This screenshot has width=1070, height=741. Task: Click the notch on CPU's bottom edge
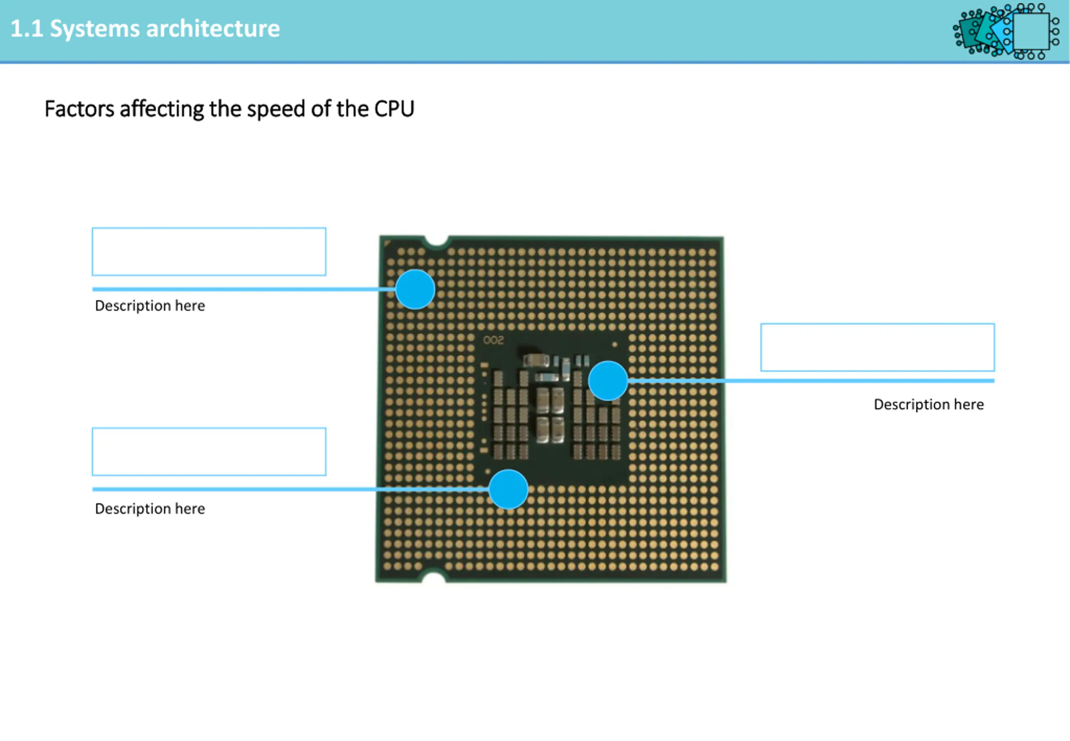pyautogui.click(x=433, y=577)
